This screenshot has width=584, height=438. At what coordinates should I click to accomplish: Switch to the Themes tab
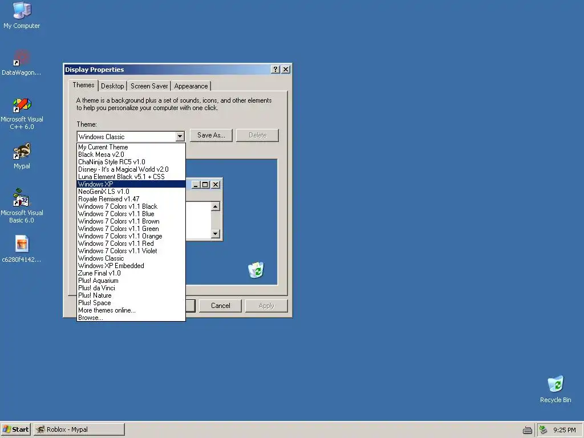pos(83,85)
